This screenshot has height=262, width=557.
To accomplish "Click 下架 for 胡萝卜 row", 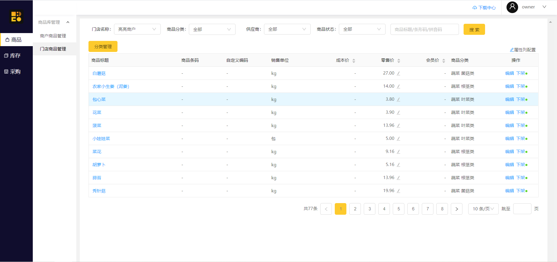I will pos(521,165).
